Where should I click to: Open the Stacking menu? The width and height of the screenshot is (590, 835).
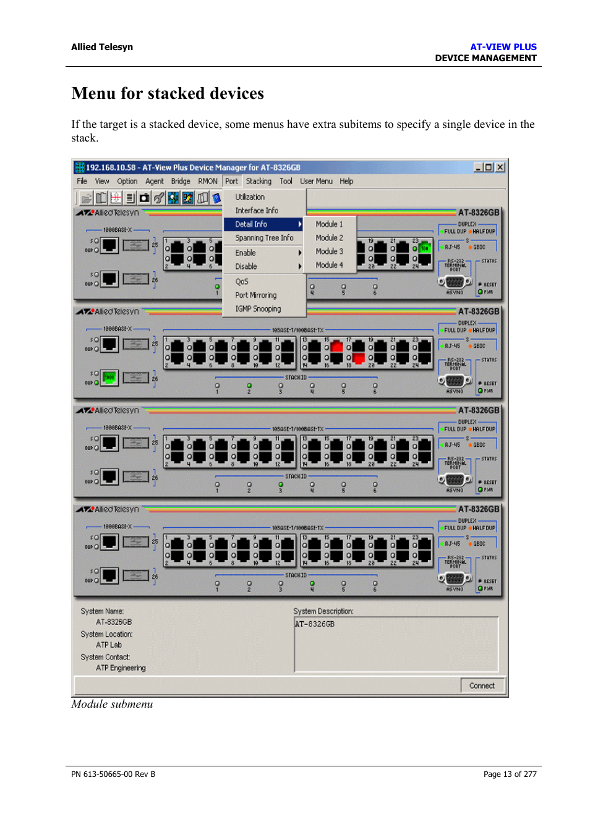(259, 181)
